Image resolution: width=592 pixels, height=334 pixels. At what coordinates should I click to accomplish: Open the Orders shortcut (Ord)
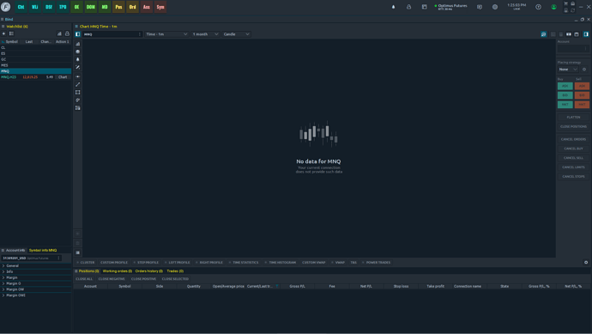[x=132, y=7]
